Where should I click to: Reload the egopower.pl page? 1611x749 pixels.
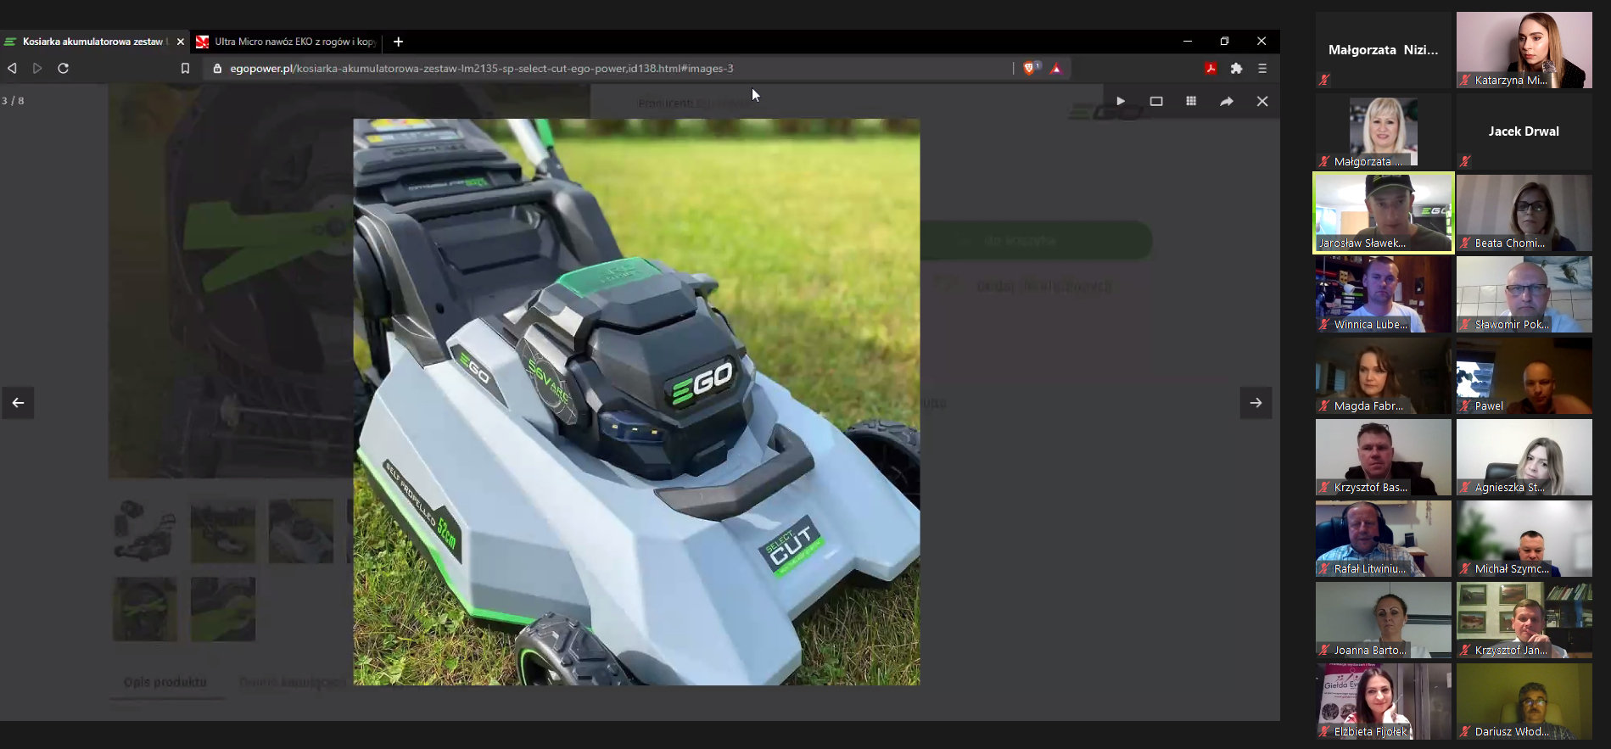63,68
